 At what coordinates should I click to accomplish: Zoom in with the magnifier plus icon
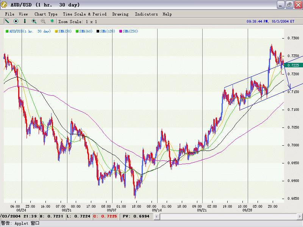point(34,22)
